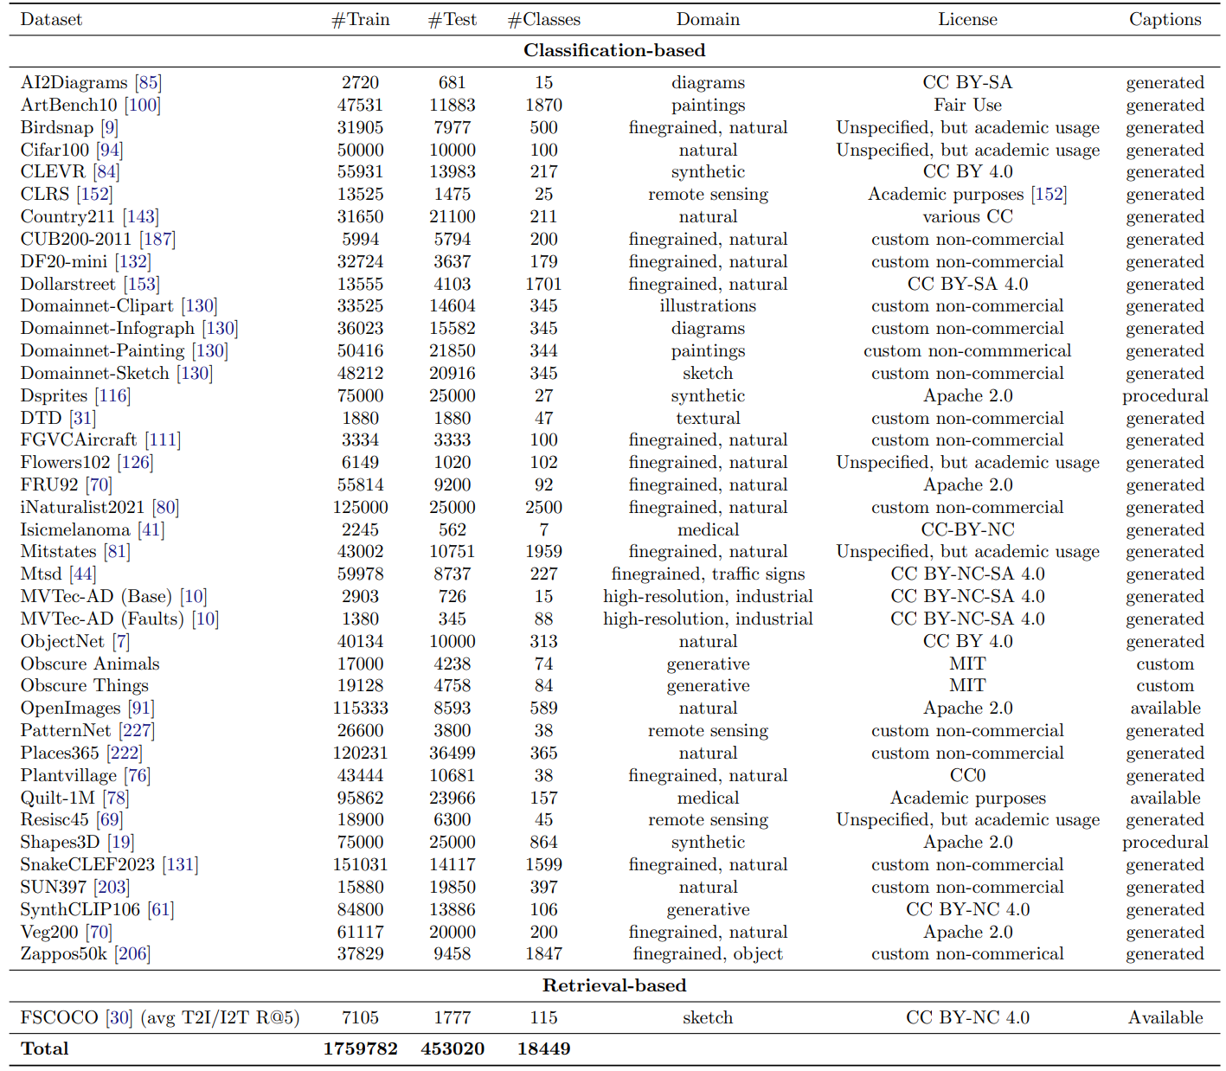Open citation link [70] beside FRU92
Viewport: 1226px width, 1071px height.
point(99,484)
